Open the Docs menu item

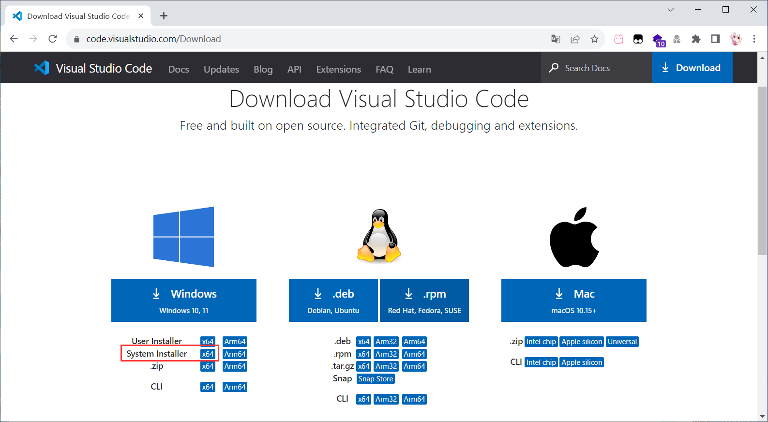coord(179,69)
